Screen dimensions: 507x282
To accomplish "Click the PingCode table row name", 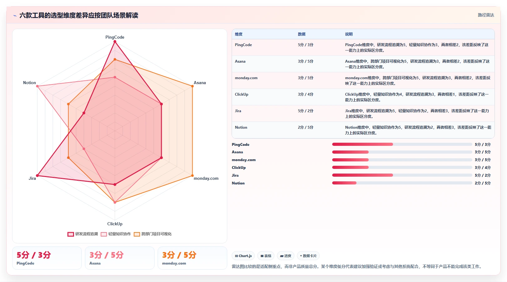I will (x=243, y=45).
